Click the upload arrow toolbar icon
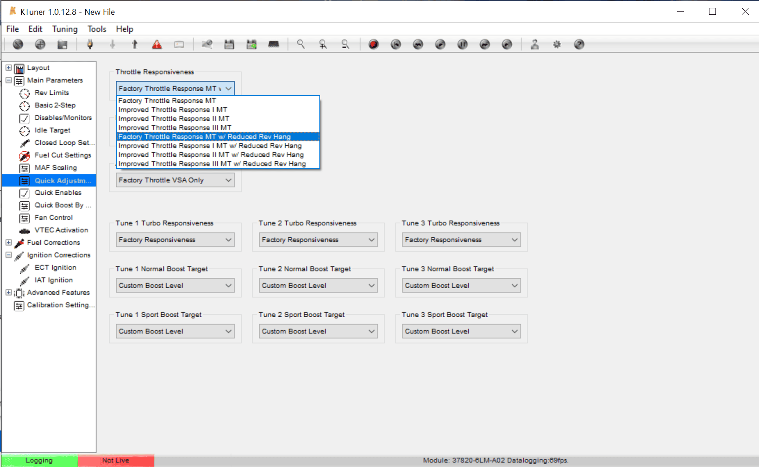759x467 pixels. click(x=135, y=44)
